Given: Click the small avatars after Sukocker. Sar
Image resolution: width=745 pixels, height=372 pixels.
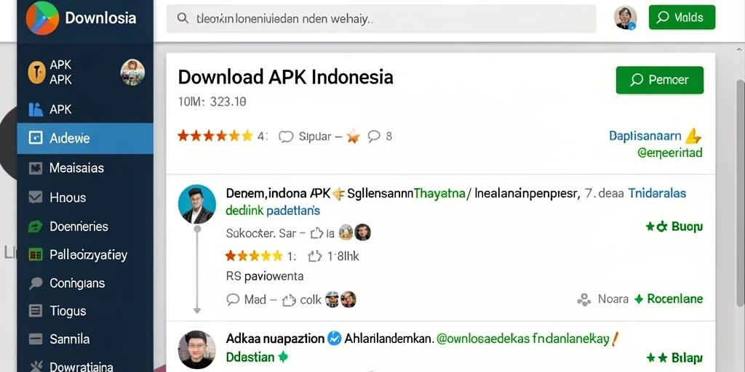Looking at the screenshot, I should point(354,232).
